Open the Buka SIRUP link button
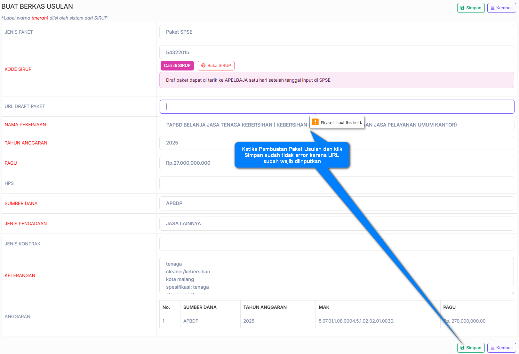 click(216, 66)
